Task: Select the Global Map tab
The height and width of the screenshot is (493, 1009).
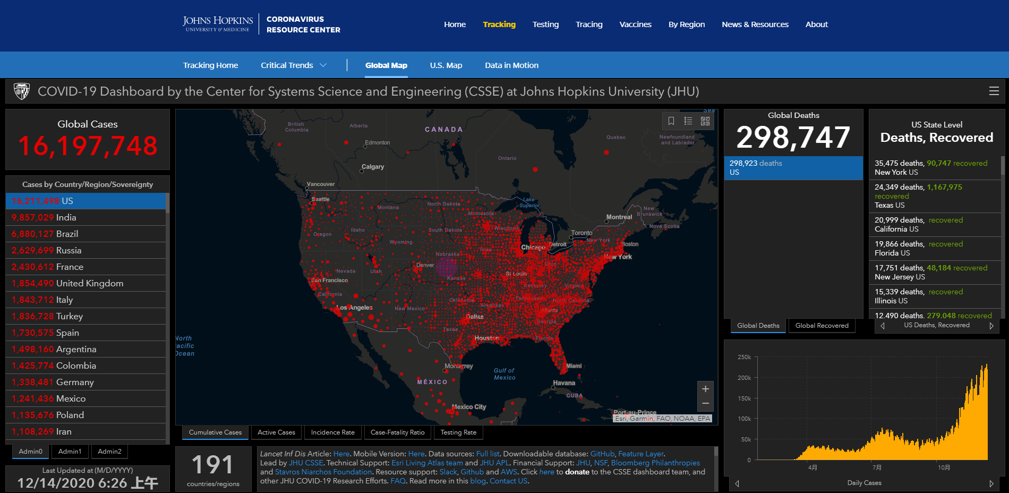Action: click(x=386, y=65)
